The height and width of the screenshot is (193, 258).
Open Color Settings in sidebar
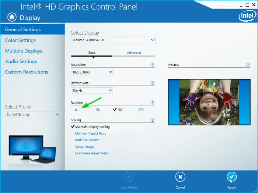pyautogui.click(x=20, y=40)
